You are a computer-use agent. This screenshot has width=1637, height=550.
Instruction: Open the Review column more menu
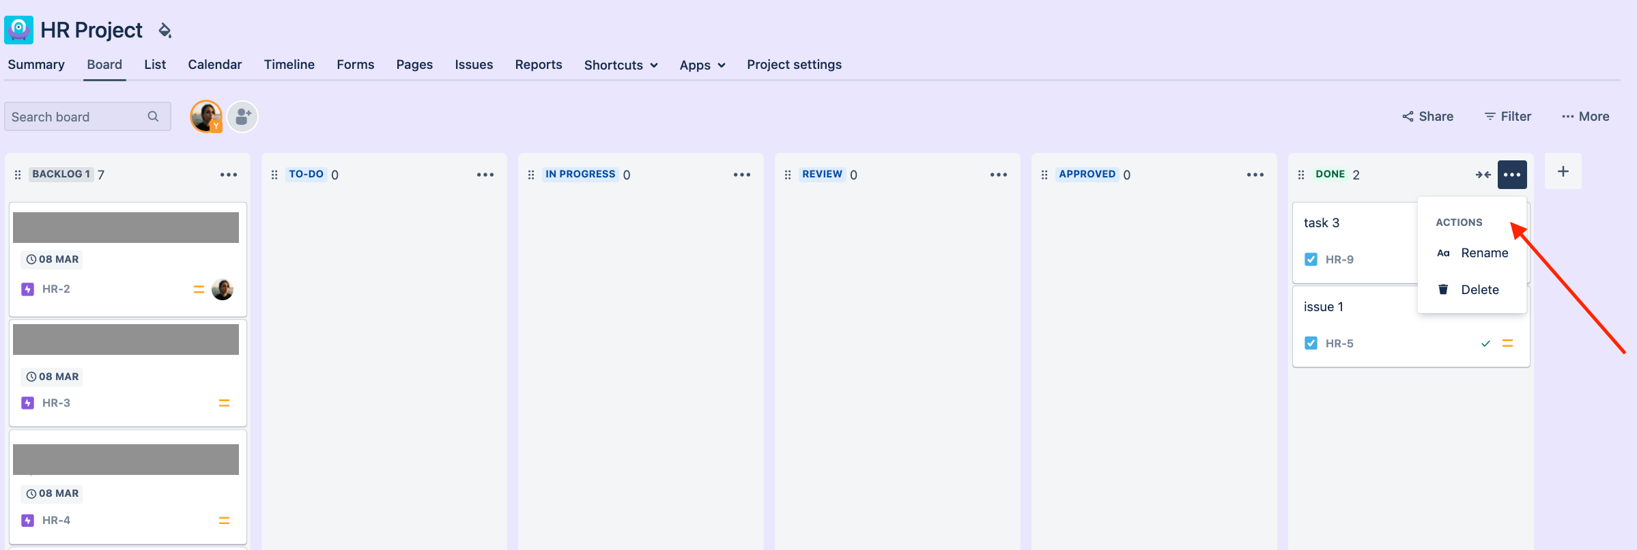tap(999, 175)
